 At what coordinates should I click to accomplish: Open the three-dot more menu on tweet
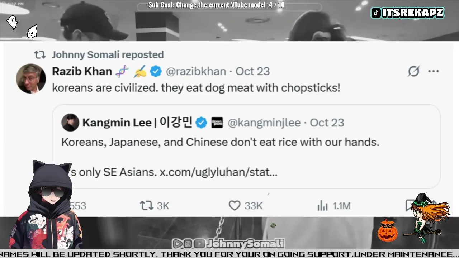coord(434,71)
